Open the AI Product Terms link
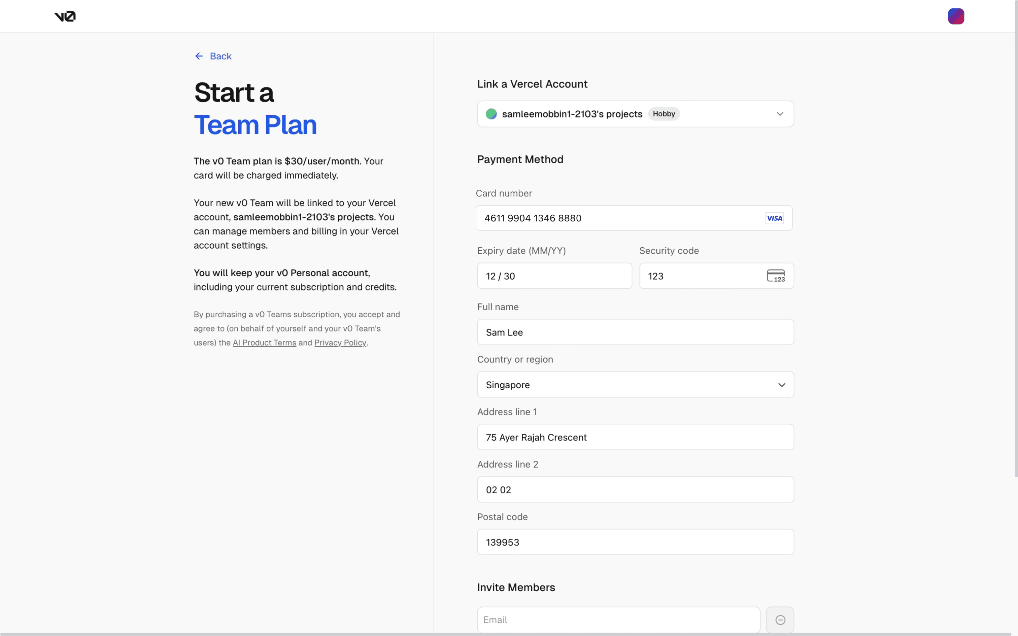Image resolution: width=1018 pixels, height=636 pixels. pyautogui.click(x=264, y=343)
